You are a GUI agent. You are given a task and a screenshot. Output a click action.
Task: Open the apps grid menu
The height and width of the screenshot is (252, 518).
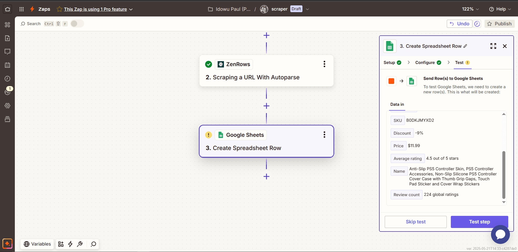22,9
